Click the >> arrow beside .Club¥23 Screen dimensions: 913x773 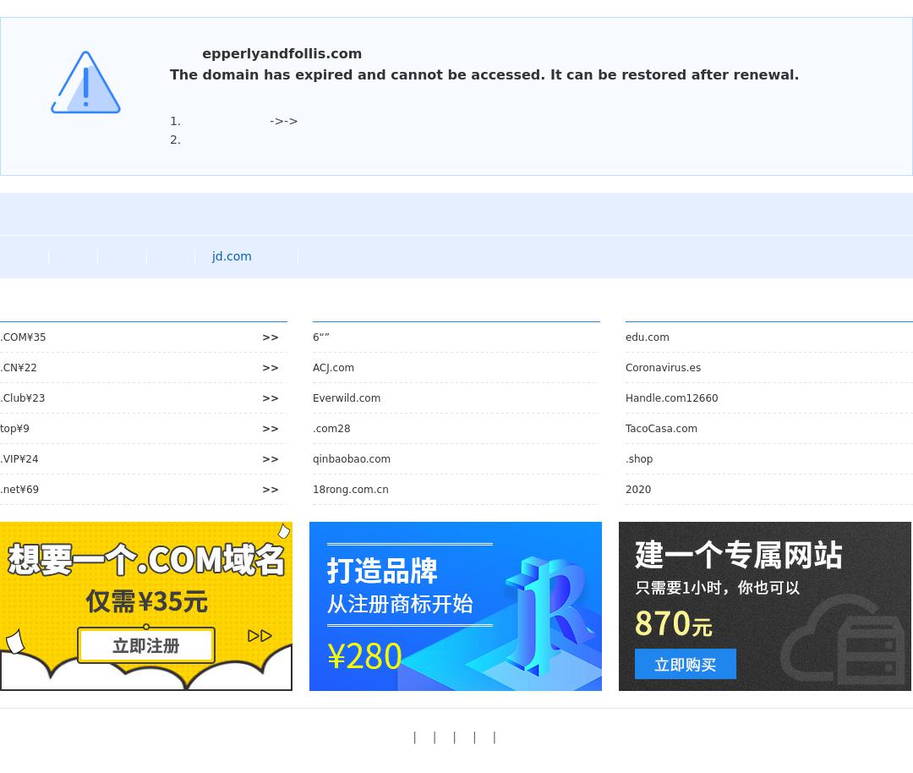click(x=271, y=397)
